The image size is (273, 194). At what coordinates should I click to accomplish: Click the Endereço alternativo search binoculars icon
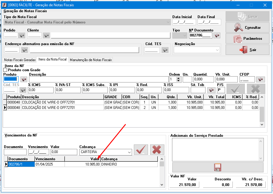(x=25, y=50)
